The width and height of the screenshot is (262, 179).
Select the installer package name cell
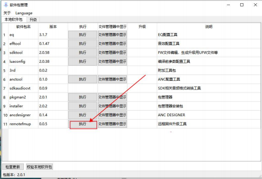(23, 106)
